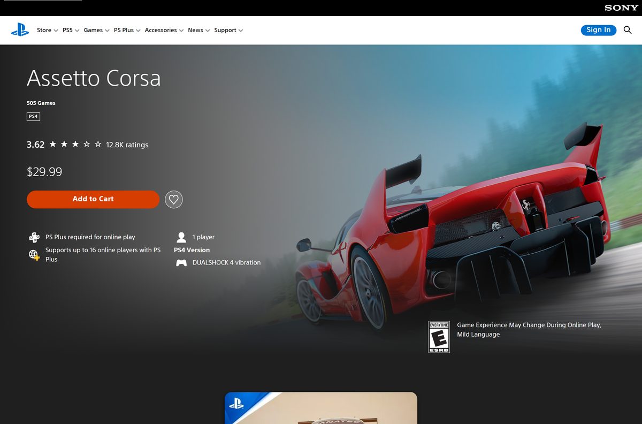Click the SONY logo at top
This screenshot has width=642, height=424.
click(x=621, y=8)
